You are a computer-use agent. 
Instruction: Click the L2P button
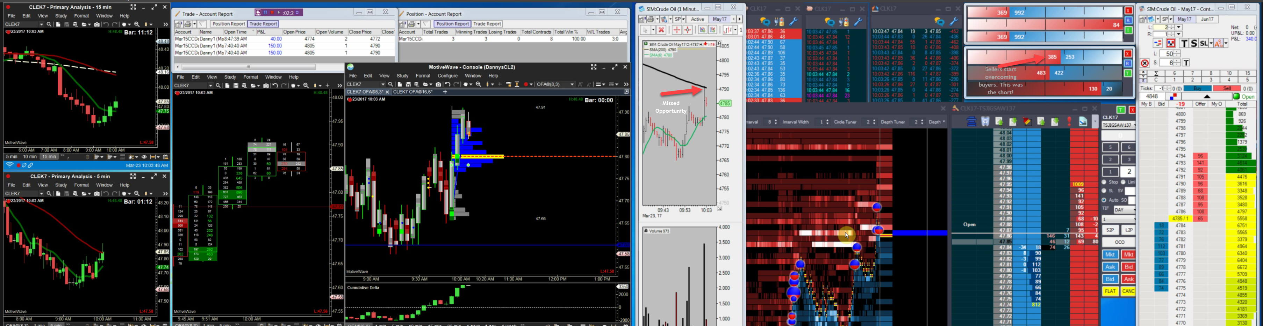point(1129,230)
